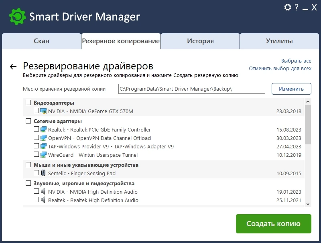Select the Realtek PCIe GbE Family Controller text
Image resolution: width=321 pixels, height=243 pixels.
pyautogui.click(x=99, y=130)
